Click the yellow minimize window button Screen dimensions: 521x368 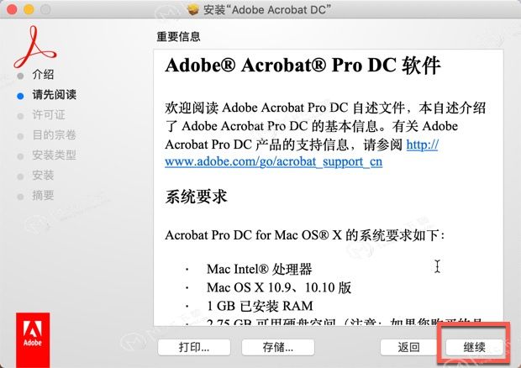[x=29, y=9]
